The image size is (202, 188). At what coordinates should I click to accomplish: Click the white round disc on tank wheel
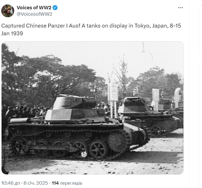point(84,154)
